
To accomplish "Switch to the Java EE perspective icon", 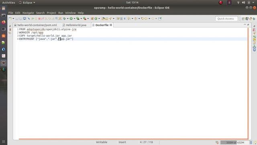I will pos(247,19).
